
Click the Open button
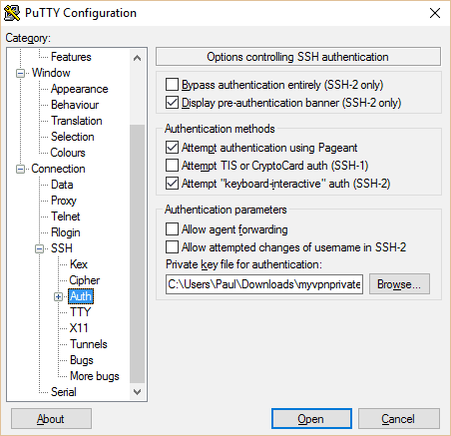pos(311,419)
